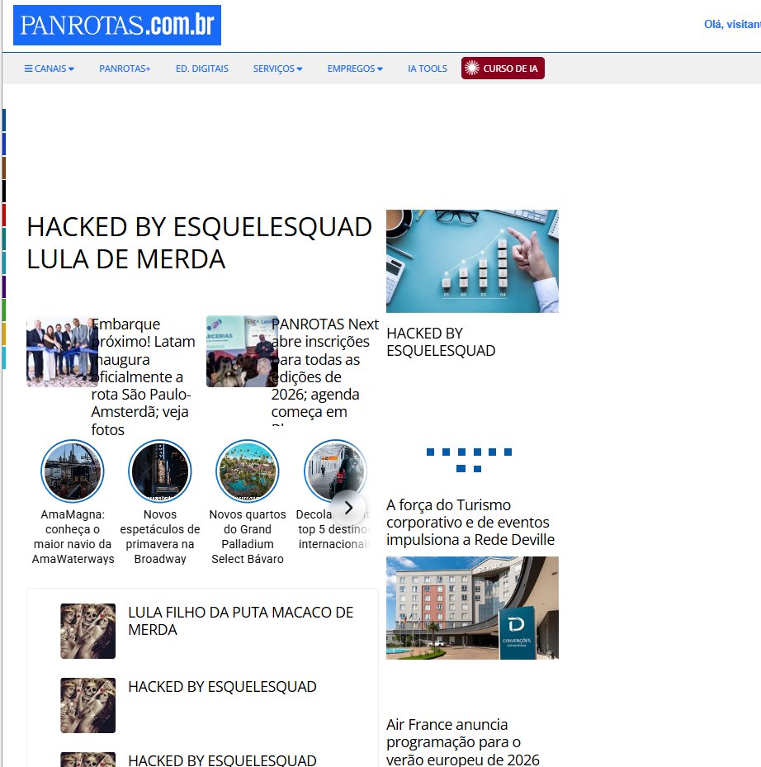Open the growth chart blocks thumbnail
This screenshot has height=767, width=761.
tap(472, 261)
